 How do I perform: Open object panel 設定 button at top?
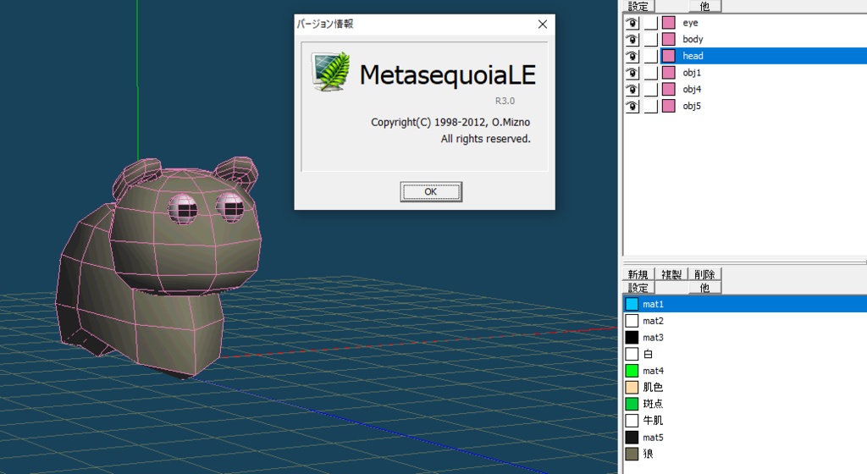click(638, 6)
